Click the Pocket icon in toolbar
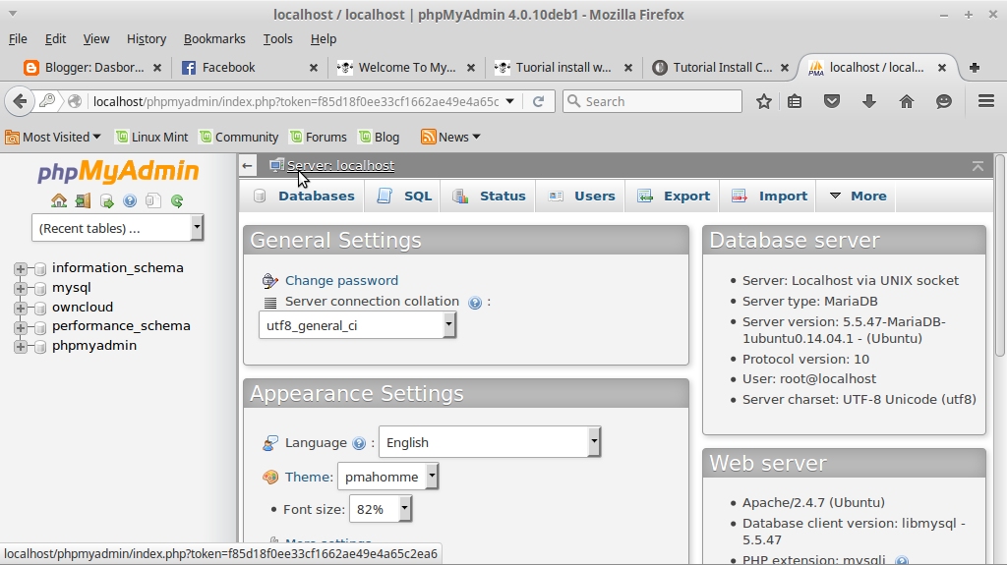Screen dimensions: 1007x565 pos(832,101)
